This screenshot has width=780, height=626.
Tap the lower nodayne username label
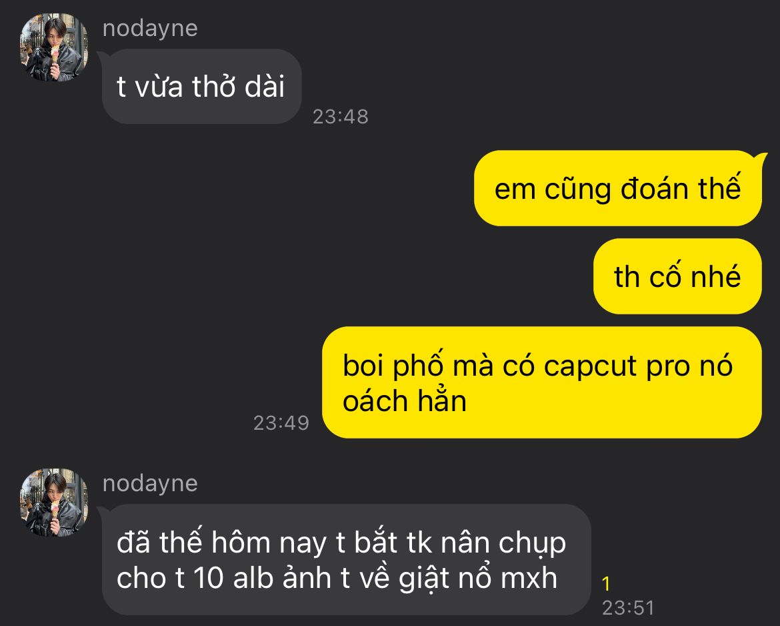pyautogui.click(x=150, y=484)
